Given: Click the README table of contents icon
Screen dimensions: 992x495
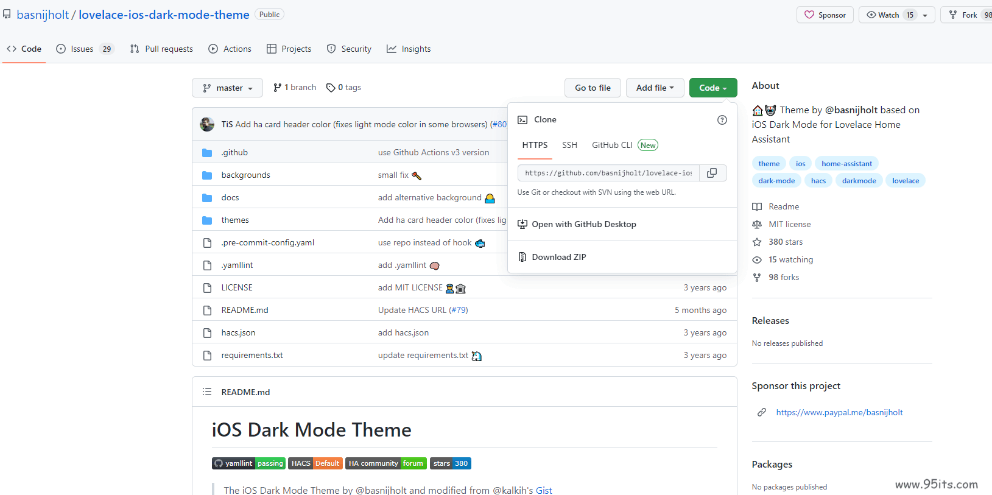Looking at the screenshot, I should click(207, 392).
